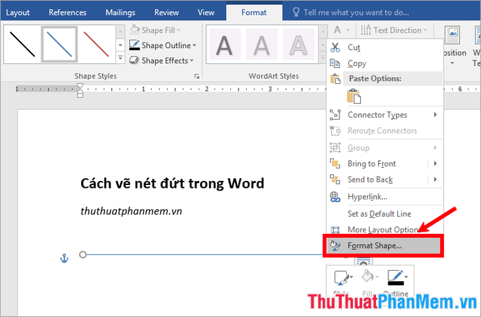Image resolution: width=481 pixels, height=317 pixels.
Task: Click the Outline pen icon in mini toolbar
Action: [398, 278]
